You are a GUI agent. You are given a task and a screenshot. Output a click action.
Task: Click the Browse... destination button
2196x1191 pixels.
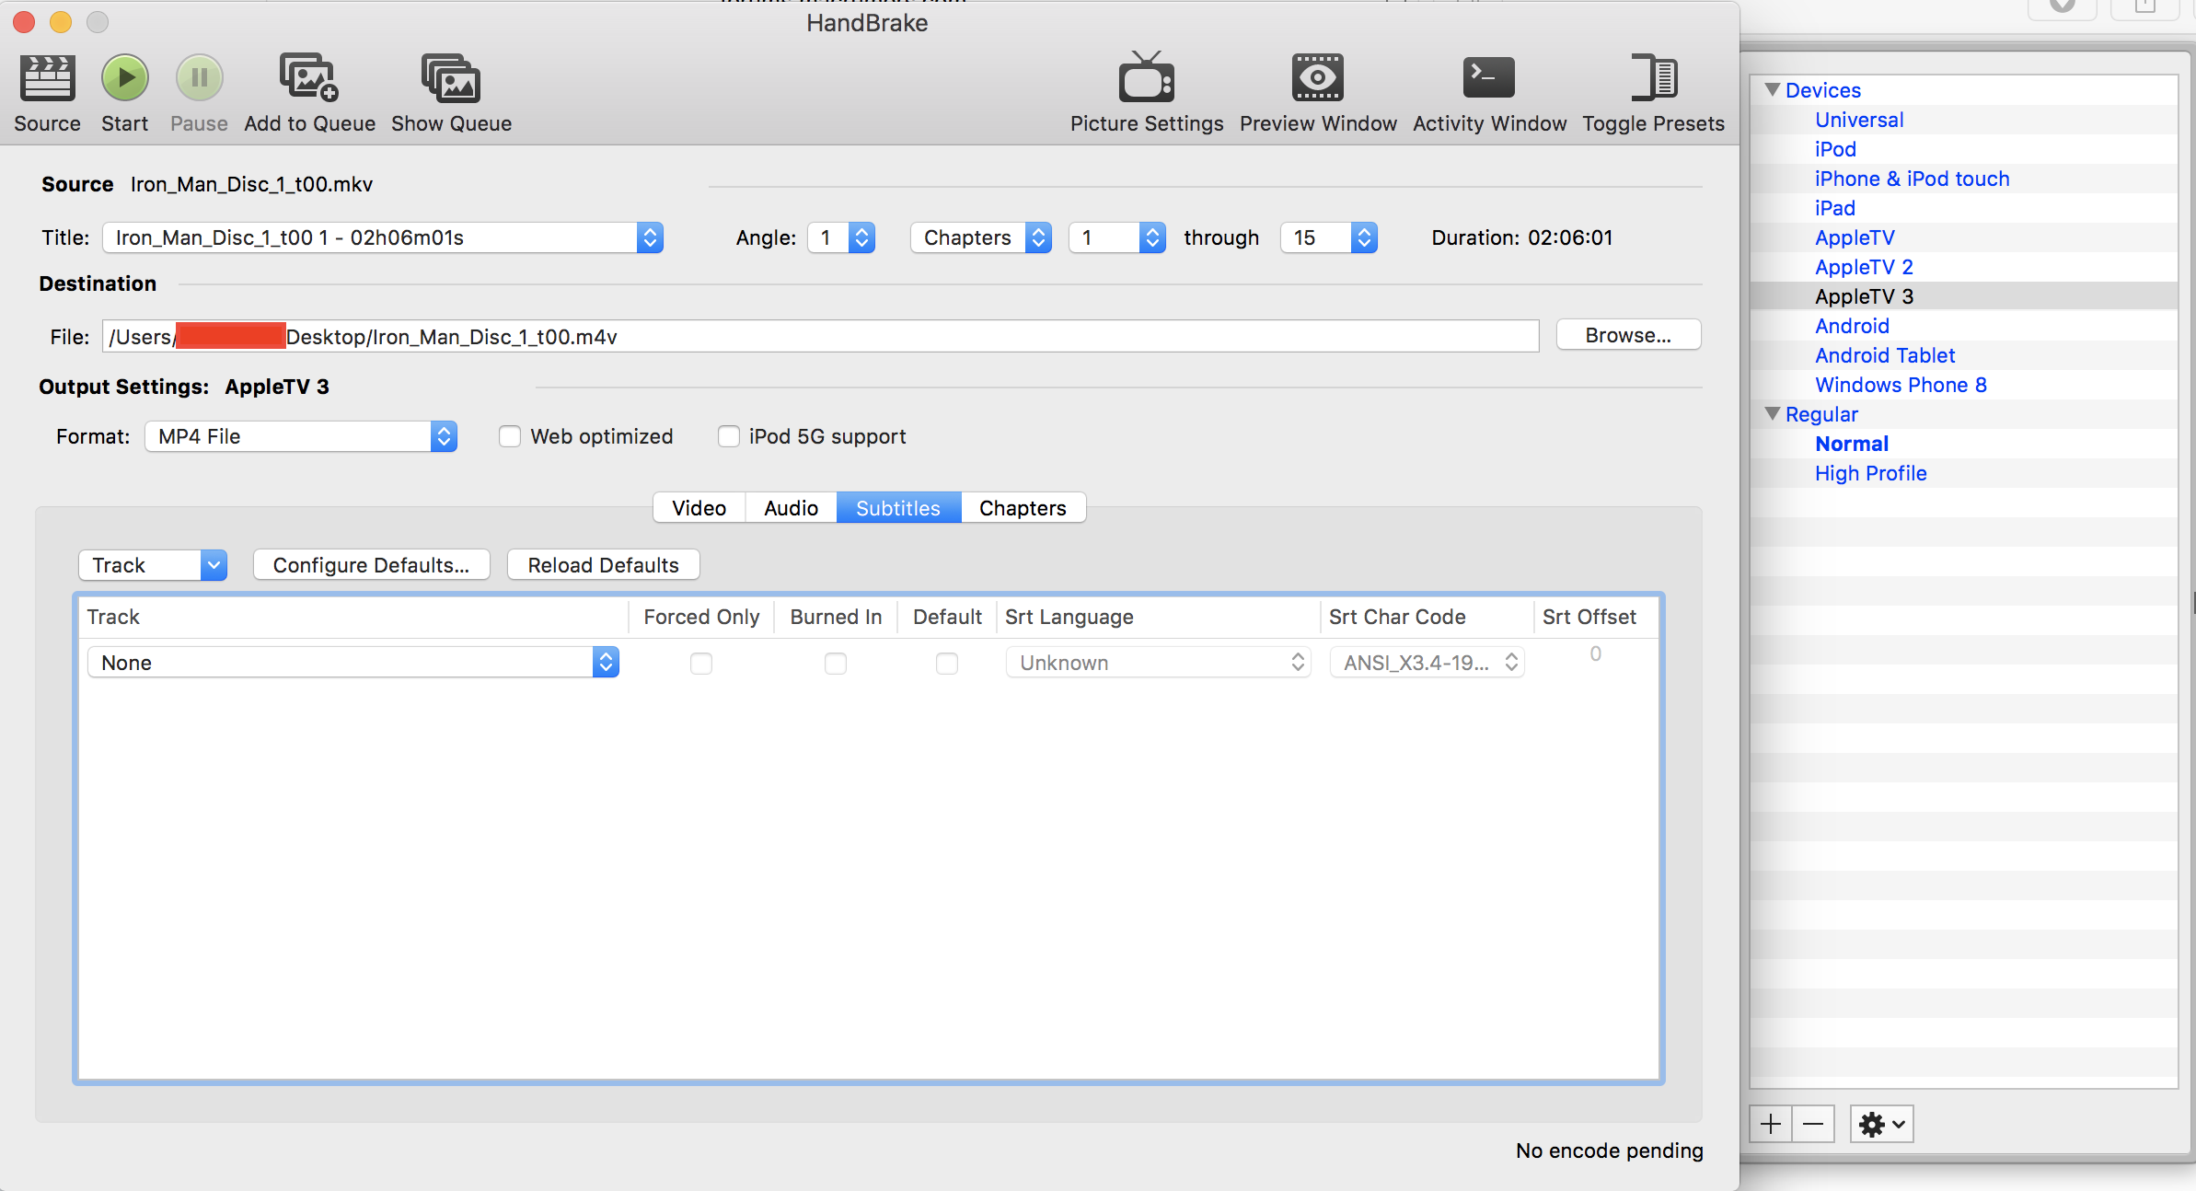pos(1627,335)
